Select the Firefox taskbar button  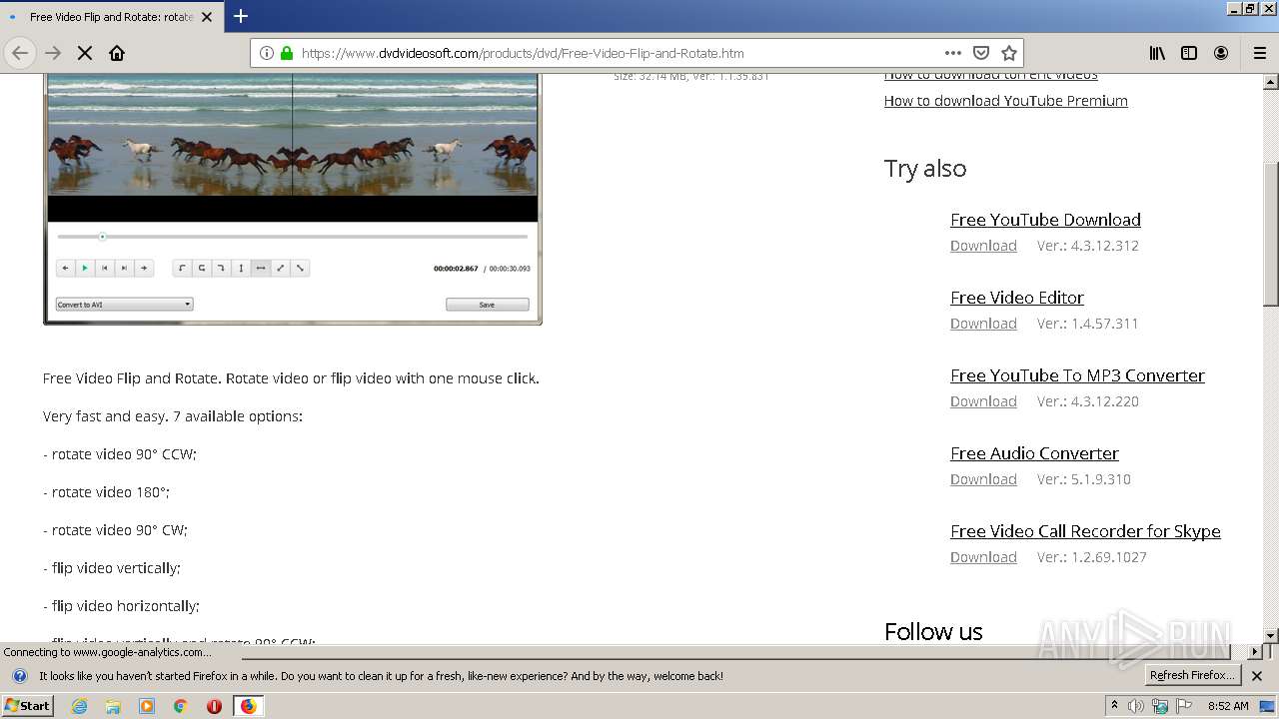(248, 706)
